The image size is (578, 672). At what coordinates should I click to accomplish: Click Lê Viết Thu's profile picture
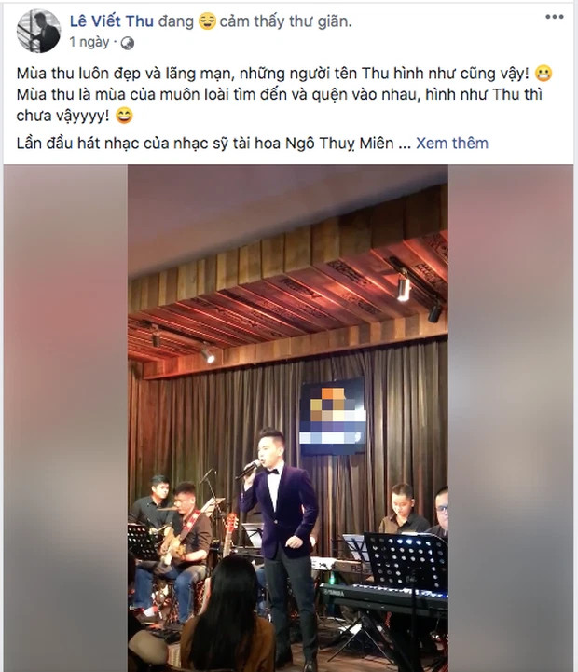[x=38, y=31]
